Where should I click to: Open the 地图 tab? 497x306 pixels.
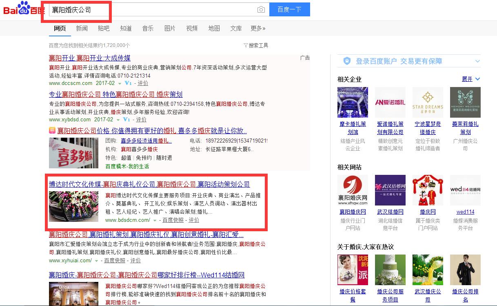(214, 28)
